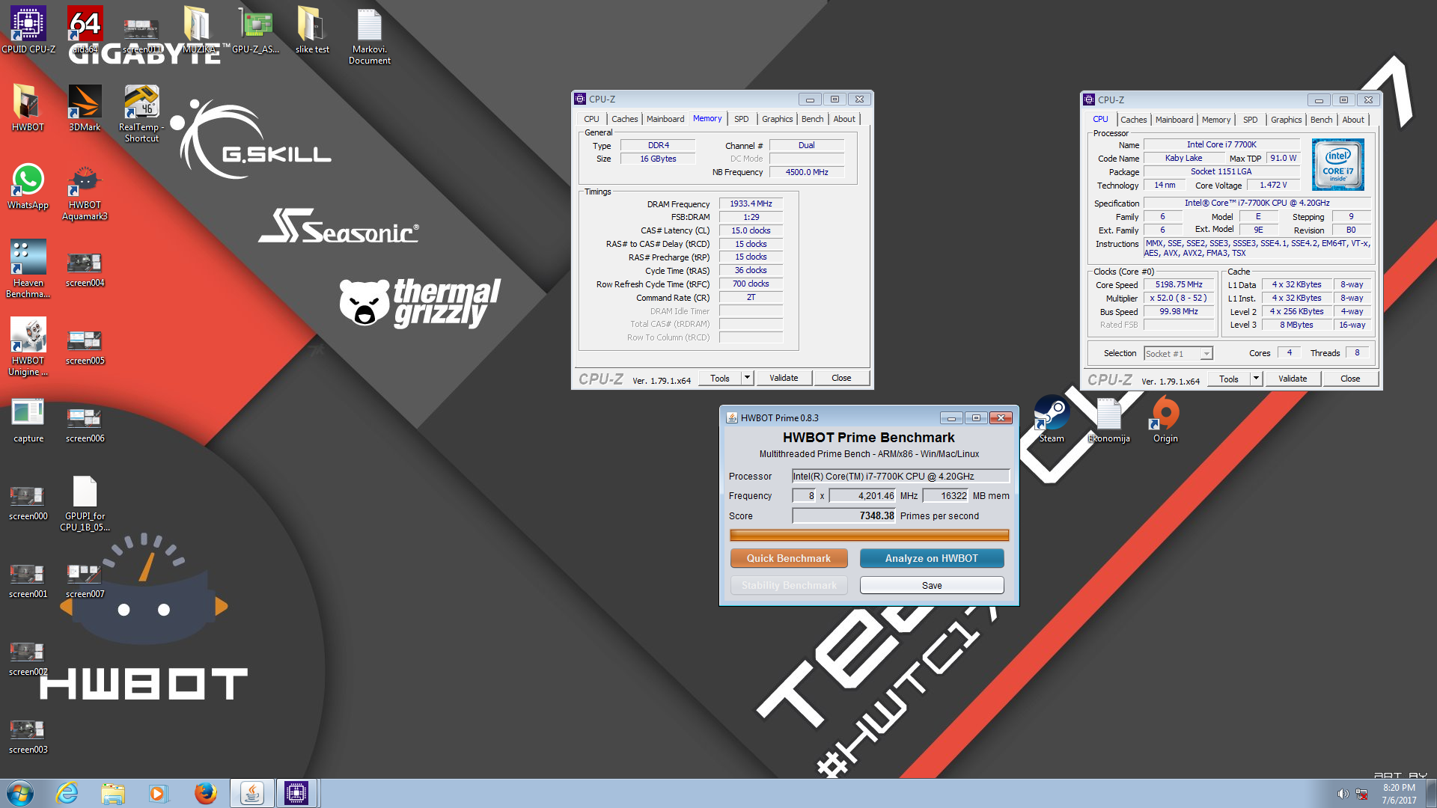
Task: Open Firefox from the taskbar
Action: point(205,793)
